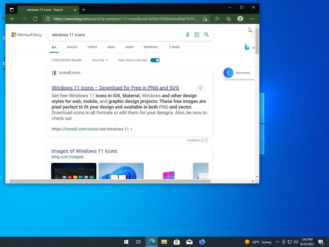329x247 pixels.
Task: Click the scroll right arrow
Action: (253, 181)
